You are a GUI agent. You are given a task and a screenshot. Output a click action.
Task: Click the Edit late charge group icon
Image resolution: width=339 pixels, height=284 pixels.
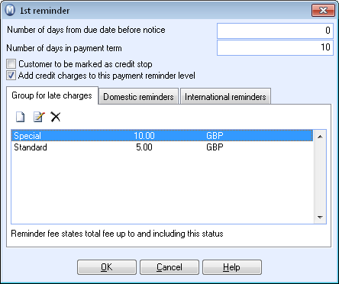click(x=39, y=117)
